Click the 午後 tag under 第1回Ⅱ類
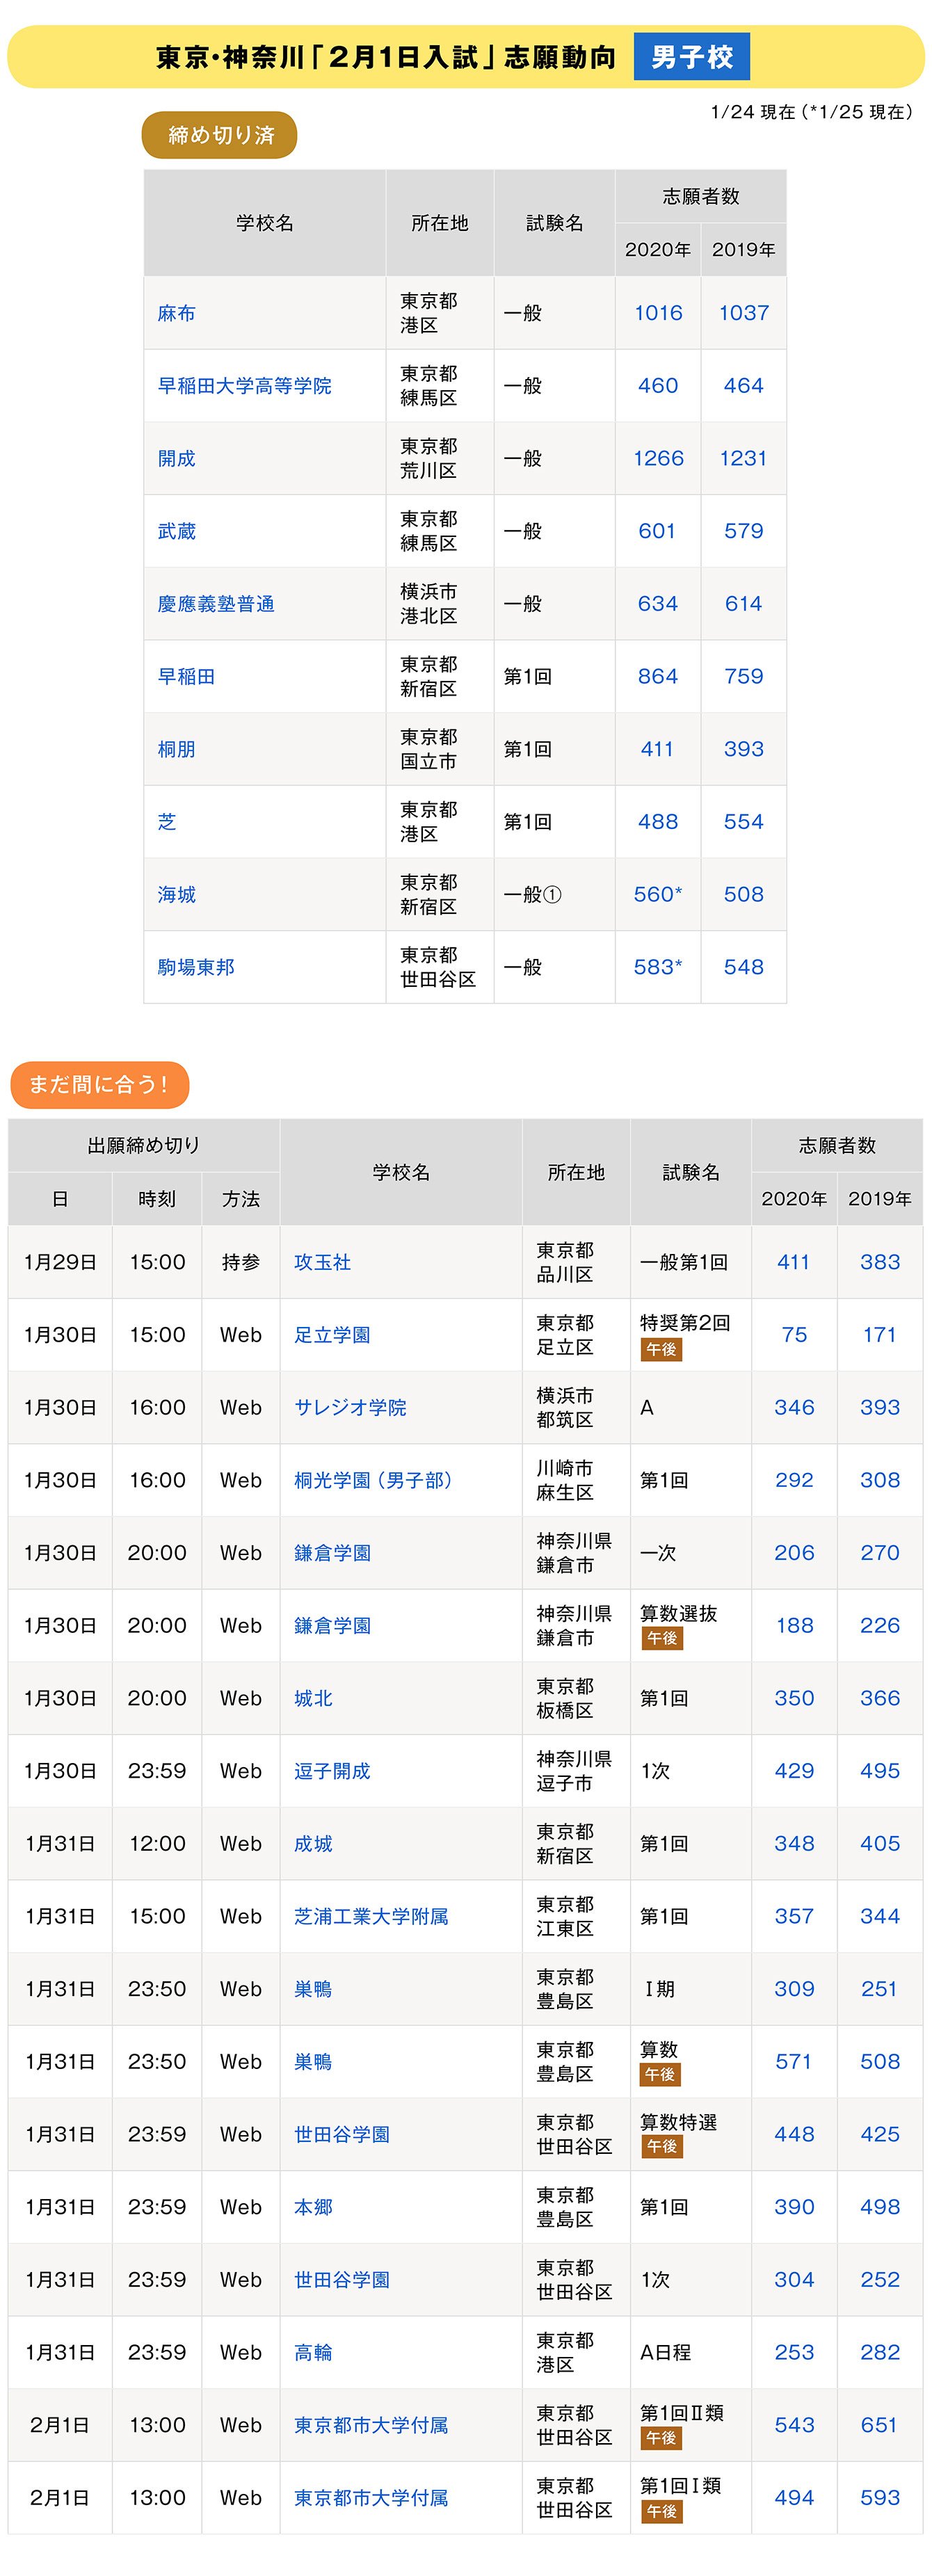The image size is (932, 2576). [661, 2438]
